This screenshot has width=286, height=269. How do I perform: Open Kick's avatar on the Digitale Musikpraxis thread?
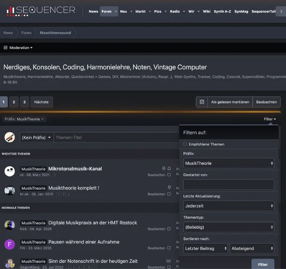click(x=10, y=225)
